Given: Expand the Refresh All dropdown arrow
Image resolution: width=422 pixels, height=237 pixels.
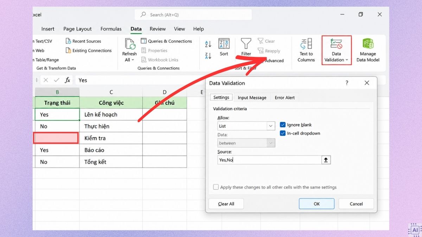Looking at the screenshot, I should tap(133, 60).
